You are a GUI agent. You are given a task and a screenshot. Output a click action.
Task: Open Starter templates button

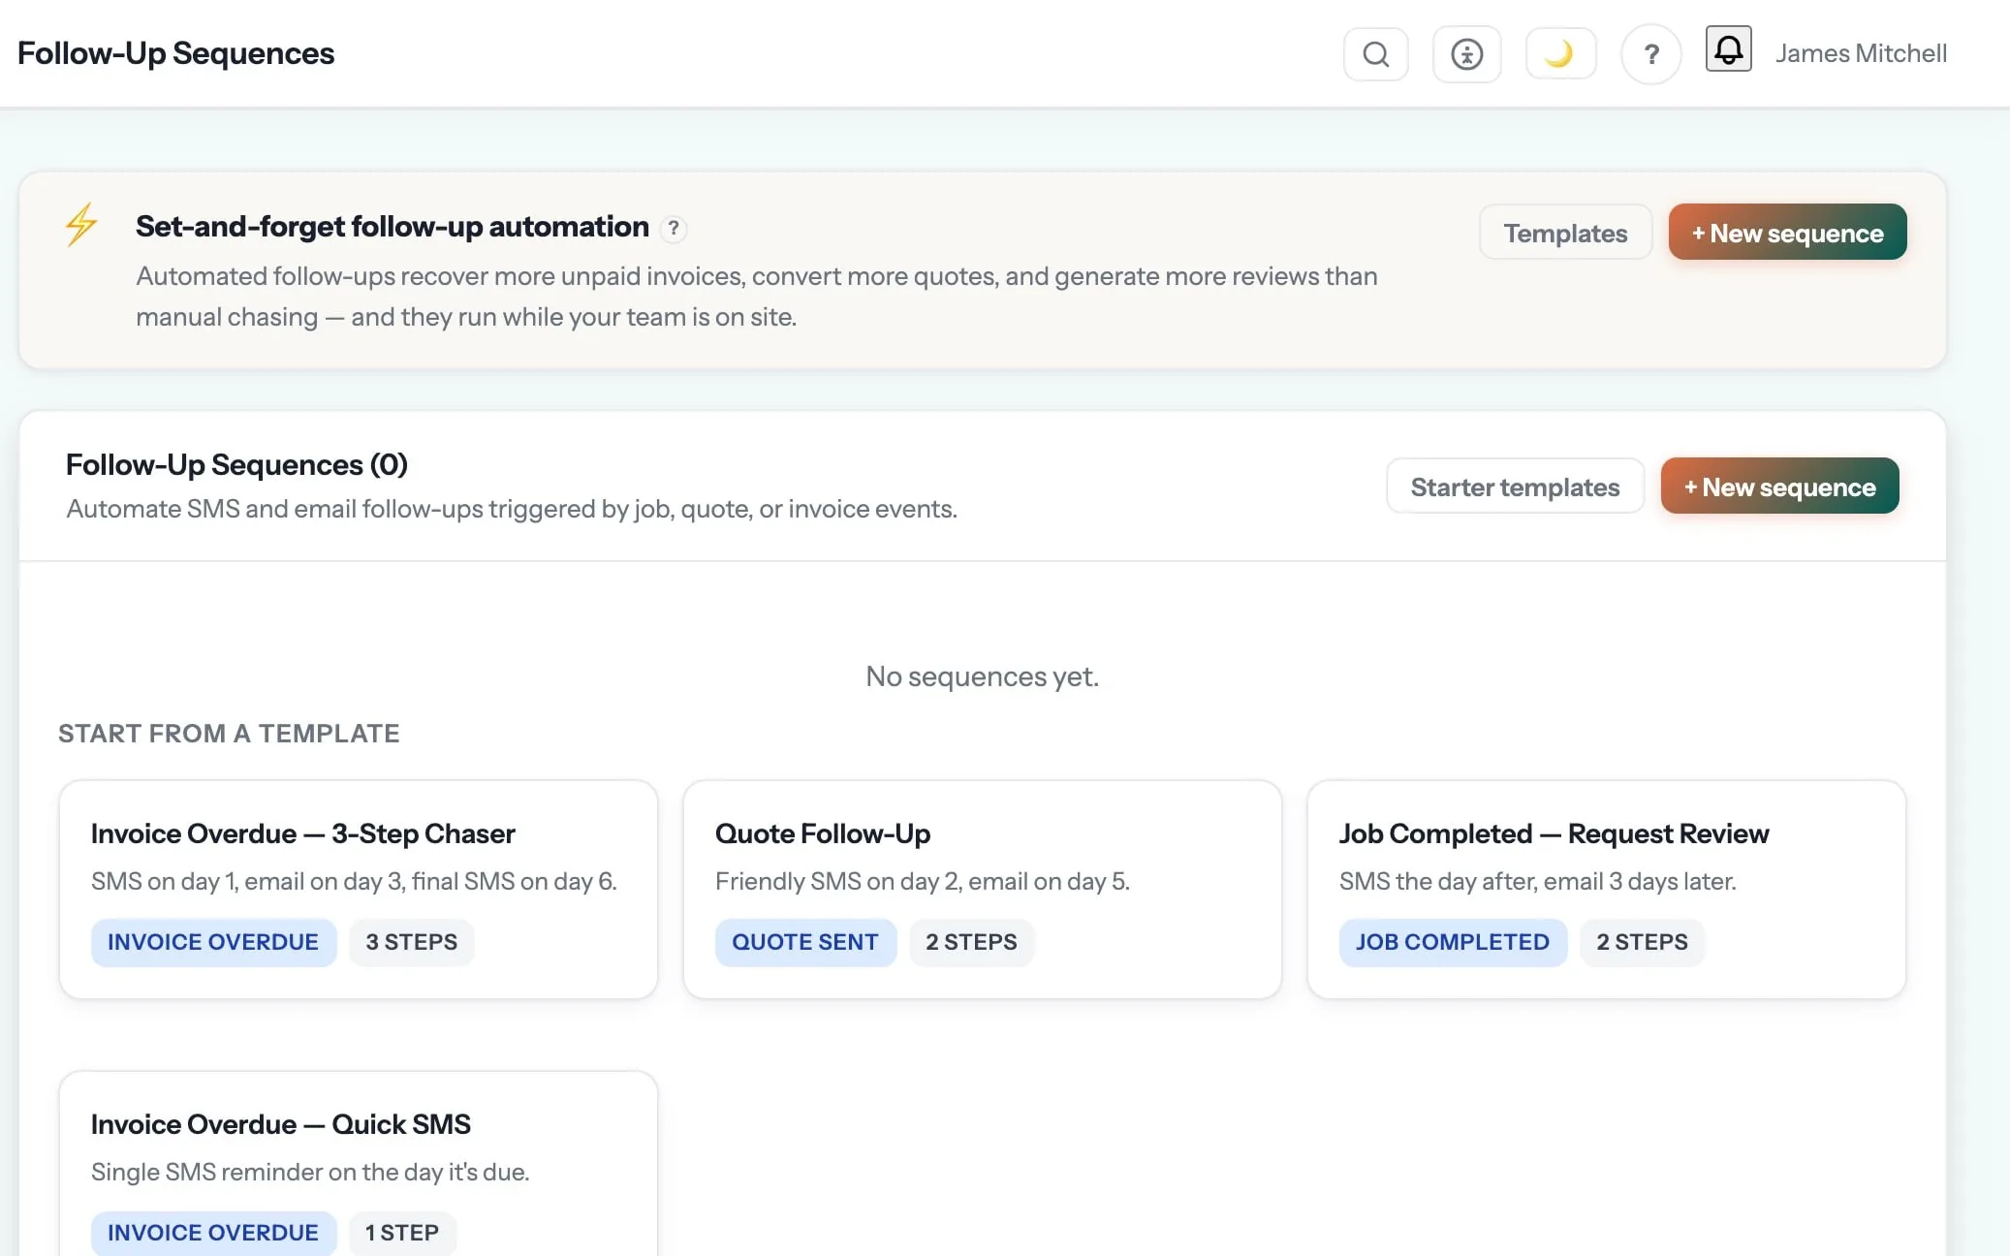(x=1515, y=487)
